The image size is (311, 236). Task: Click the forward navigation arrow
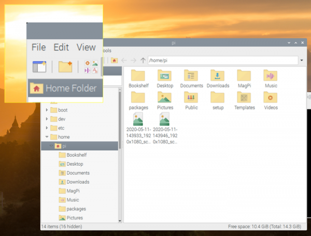pyautogui.click(x=134, y=61)
